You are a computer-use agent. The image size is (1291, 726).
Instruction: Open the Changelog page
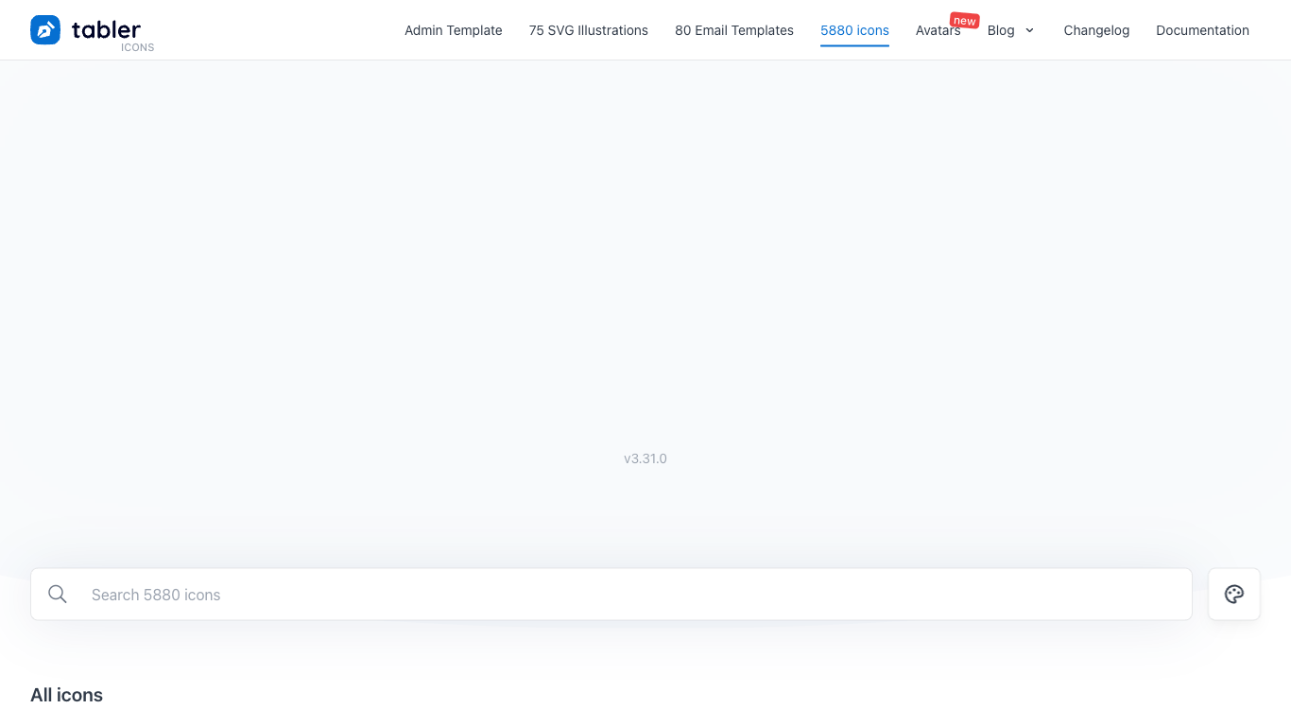point(1096,30)
